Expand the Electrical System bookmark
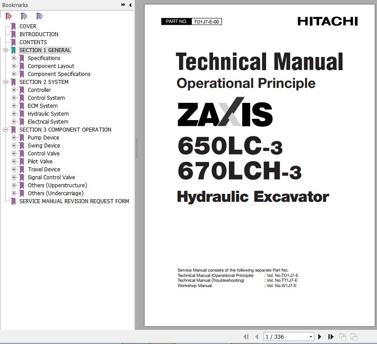The height and width of the screenshot is (344, 377). 14,122
